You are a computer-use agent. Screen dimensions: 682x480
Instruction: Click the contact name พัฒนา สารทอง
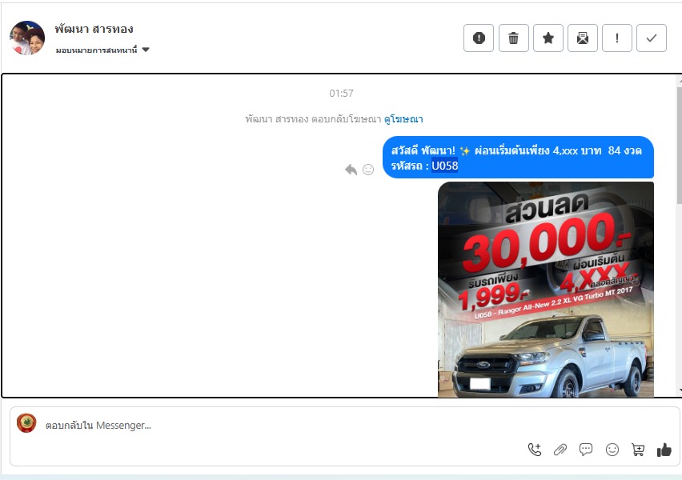click(x=94, y=29)
